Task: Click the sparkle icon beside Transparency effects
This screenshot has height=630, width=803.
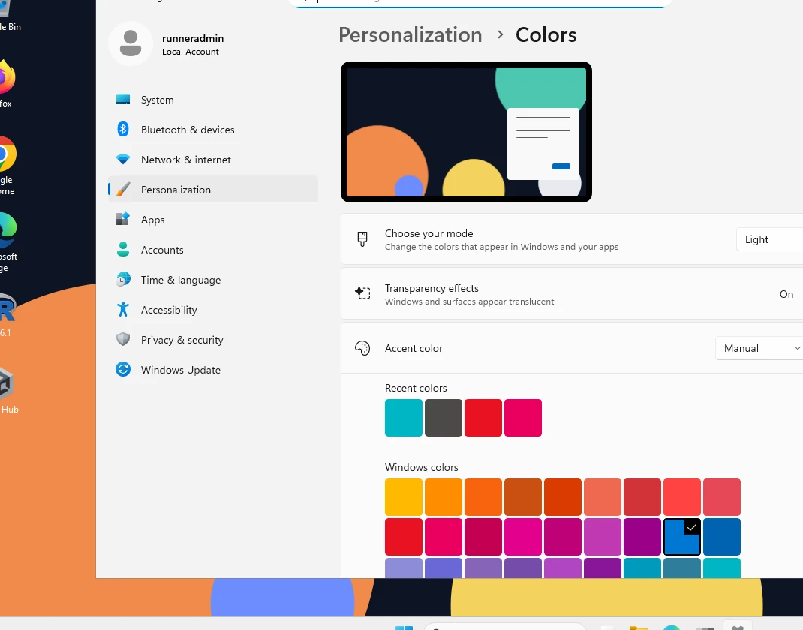Action: point(362,293)
